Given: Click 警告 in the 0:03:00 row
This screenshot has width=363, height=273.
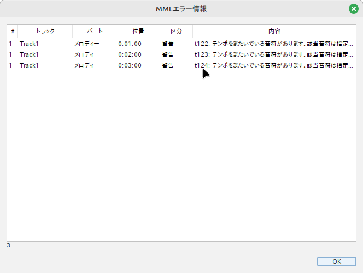Looking at the screenshot, I should click(168, 65).
